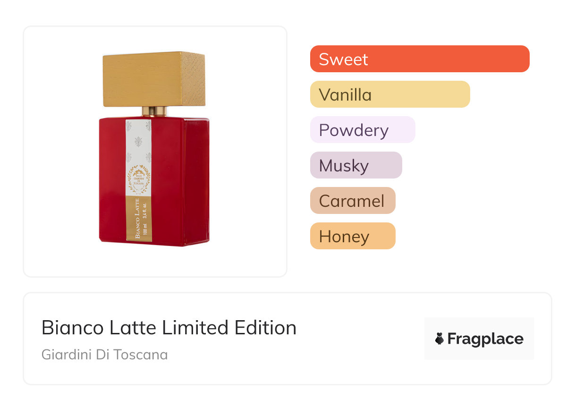Viewport: 575px width, 408px height.
Task: Click the '100 ml 3.4 fl. oz.' bottle text
Action: pyautogui.click(x=145, y=220)
